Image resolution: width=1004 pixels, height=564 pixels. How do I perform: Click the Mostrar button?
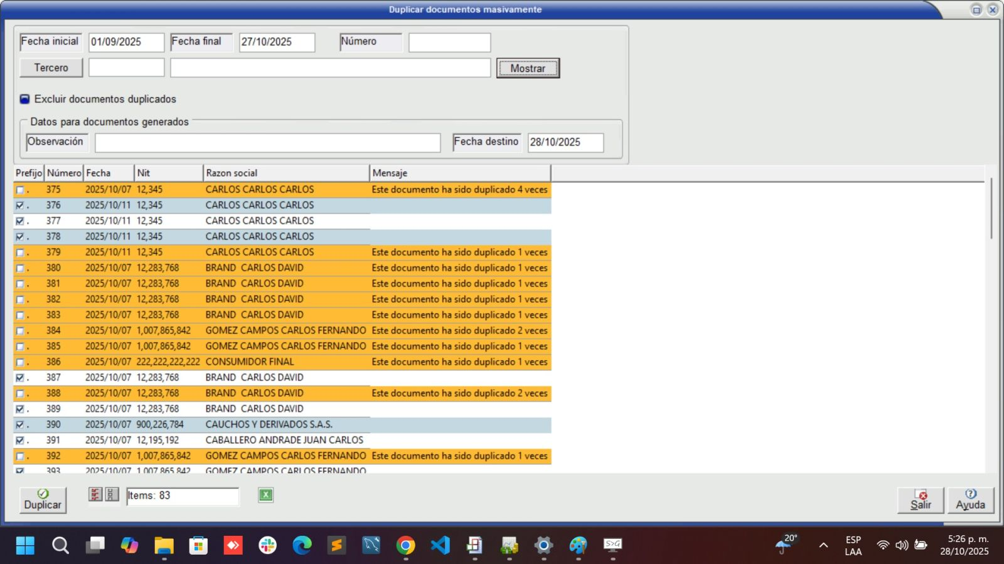pos(528,68)
